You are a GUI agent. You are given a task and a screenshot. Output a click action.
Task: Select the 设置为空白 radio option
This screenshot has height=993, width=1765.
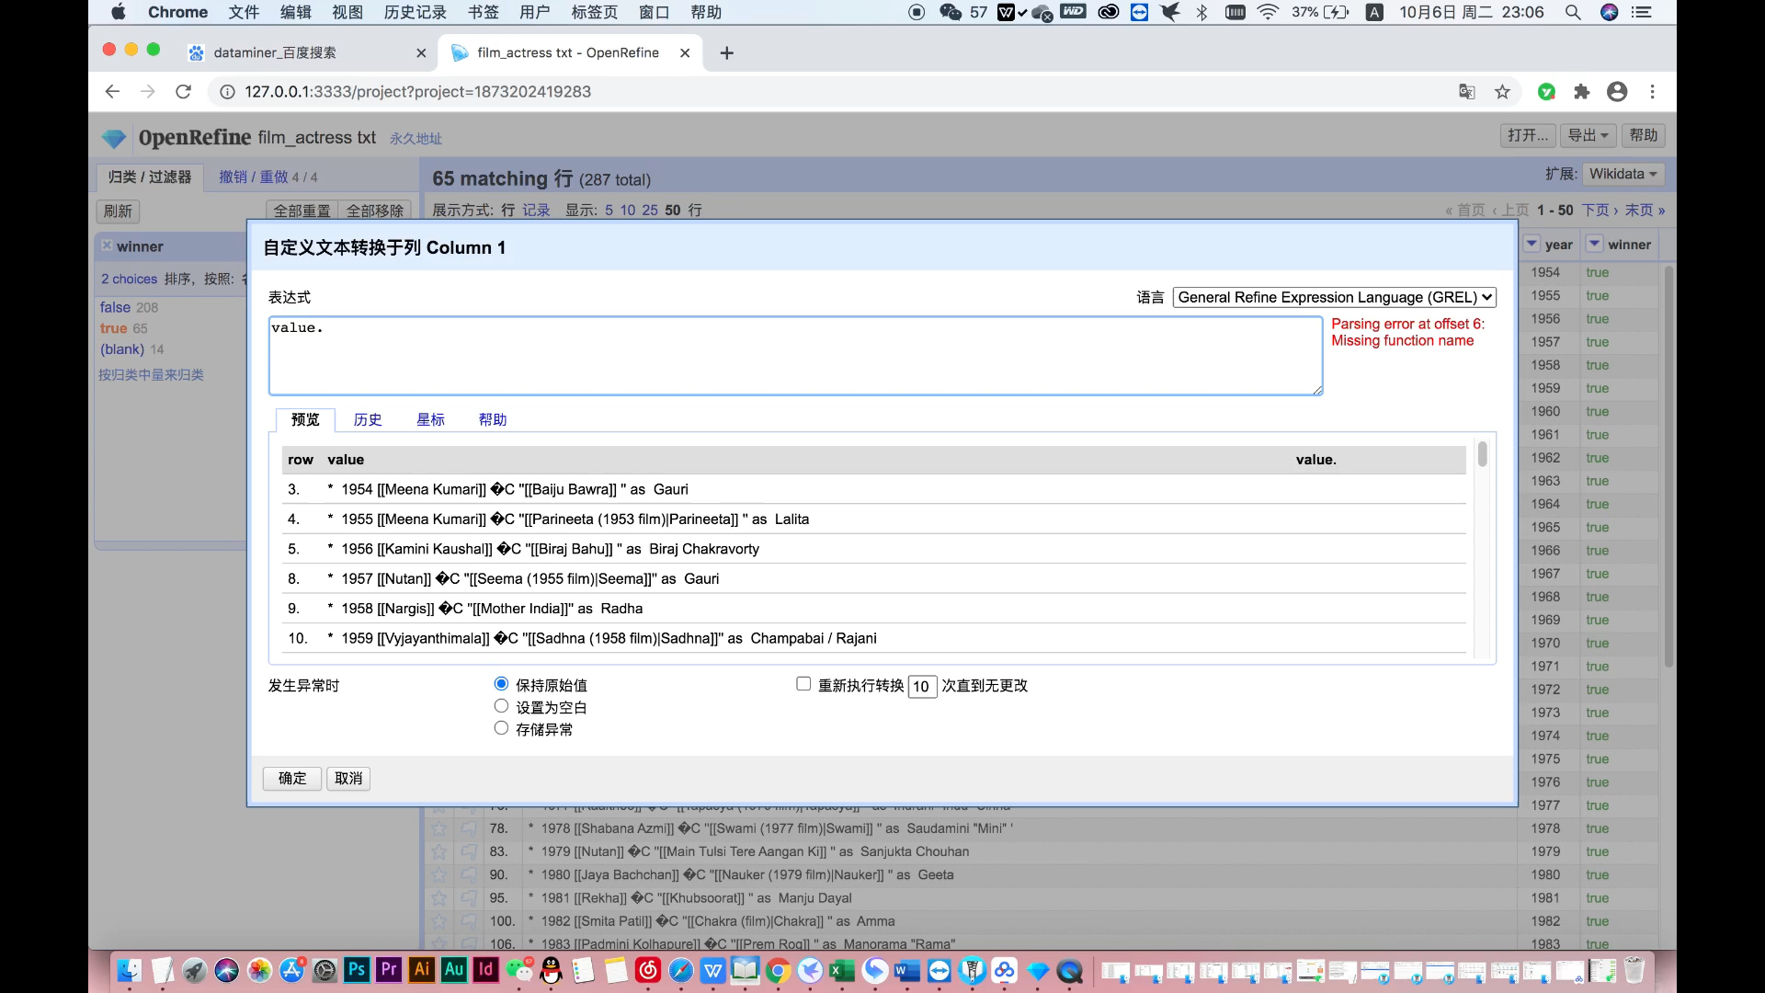pos(501,706)
